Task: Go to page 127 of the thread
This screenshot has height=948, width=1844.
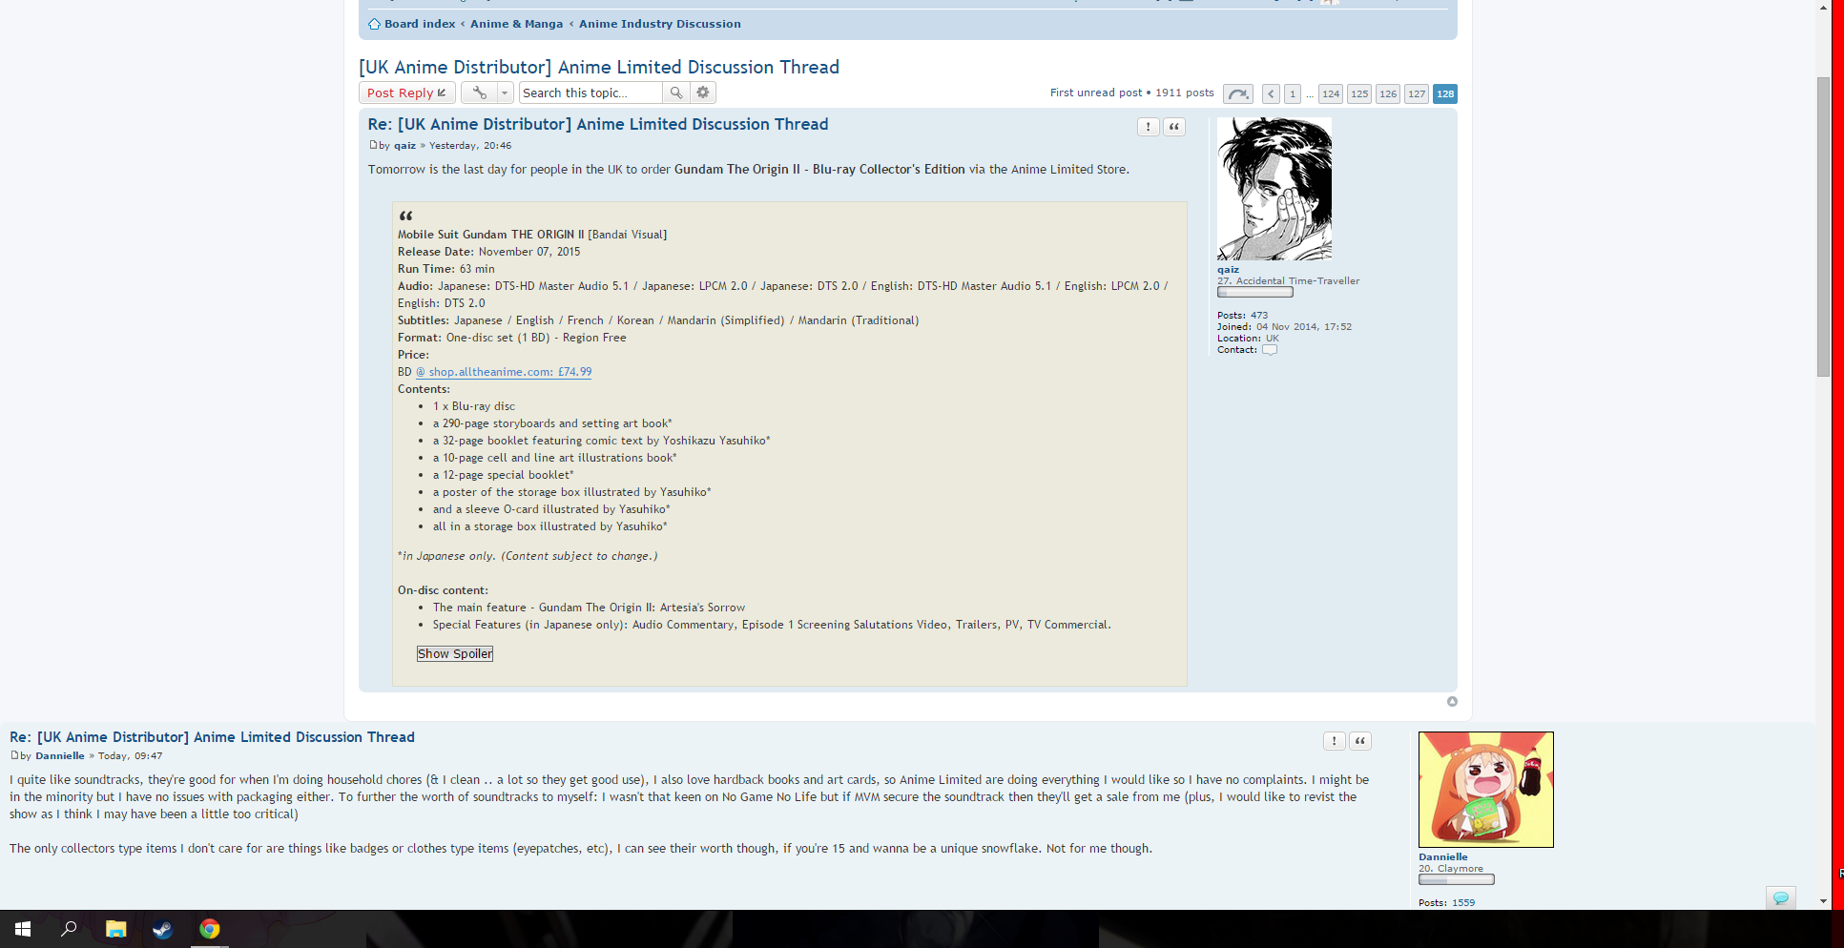Action: point(1416,93)
